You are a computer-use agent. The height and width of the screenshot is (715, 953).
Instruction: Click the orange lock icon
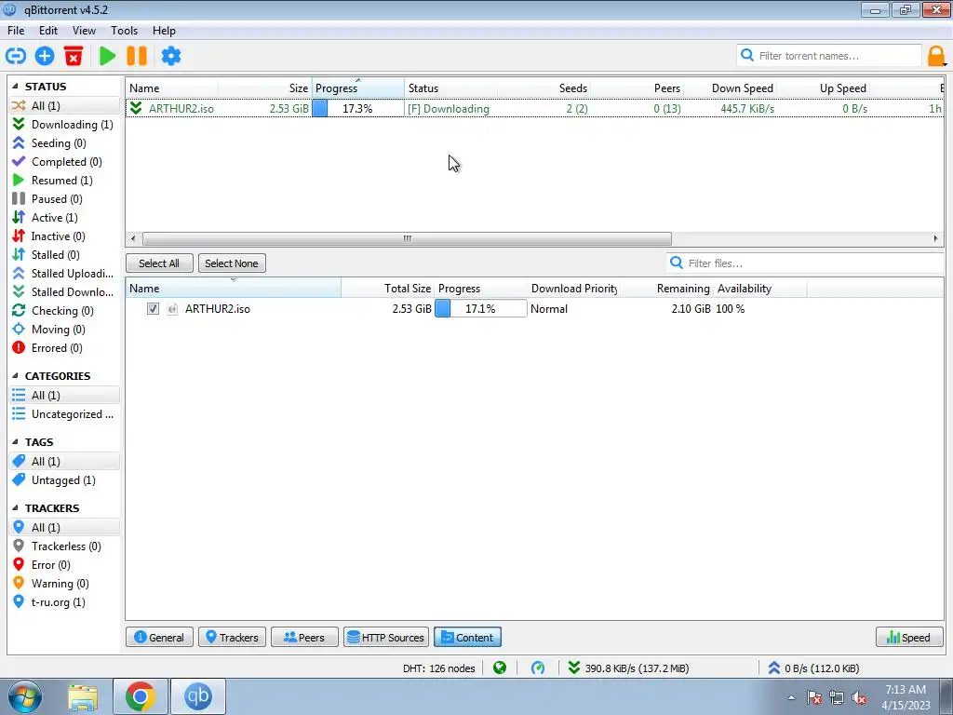936,56
